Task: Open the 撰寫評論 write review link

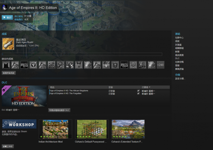Action: pyautogui.click(x=179, y=69)
